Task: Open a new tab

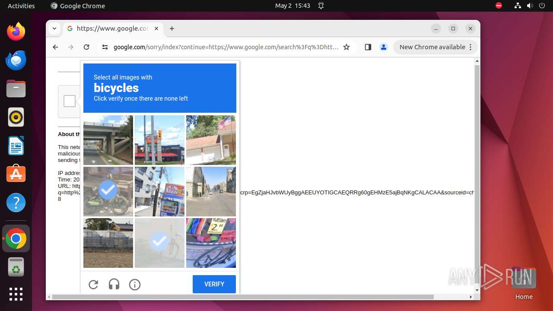Action: (x=172, y=29)
